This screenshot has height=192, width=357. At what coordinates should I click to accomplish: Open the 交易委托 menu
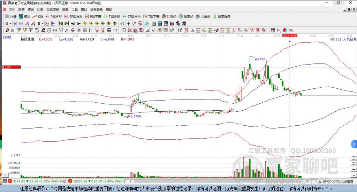[x=97, y=9]
